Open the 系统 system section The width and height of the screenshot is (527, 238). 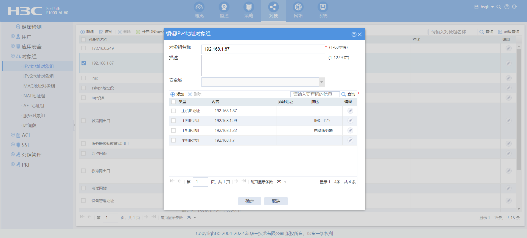323,10
